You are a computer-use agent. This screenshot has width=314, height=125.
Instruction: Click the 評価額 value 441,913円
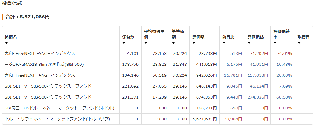(207, 65)
